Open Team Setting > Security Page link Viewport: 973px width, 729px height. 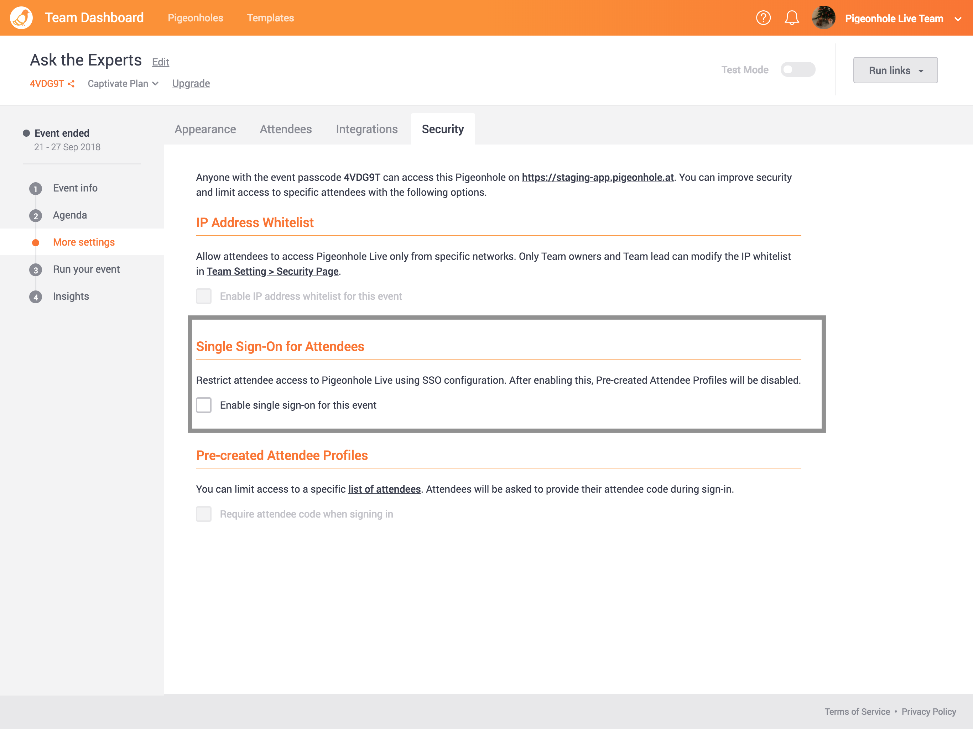pyautogui.click(x=273, y=272)
